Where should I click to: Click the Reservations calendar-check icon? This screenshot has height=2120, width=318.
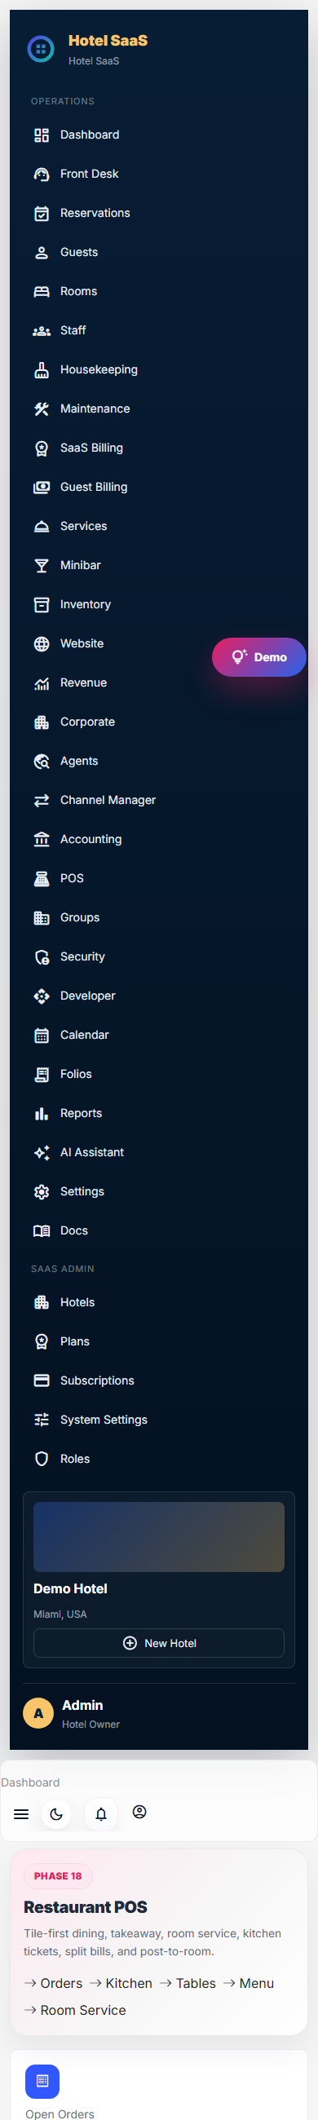42,213
